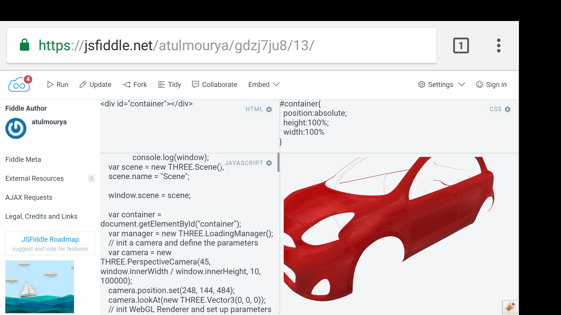Open CSS panel gear settings

click(x=508, y=109)
